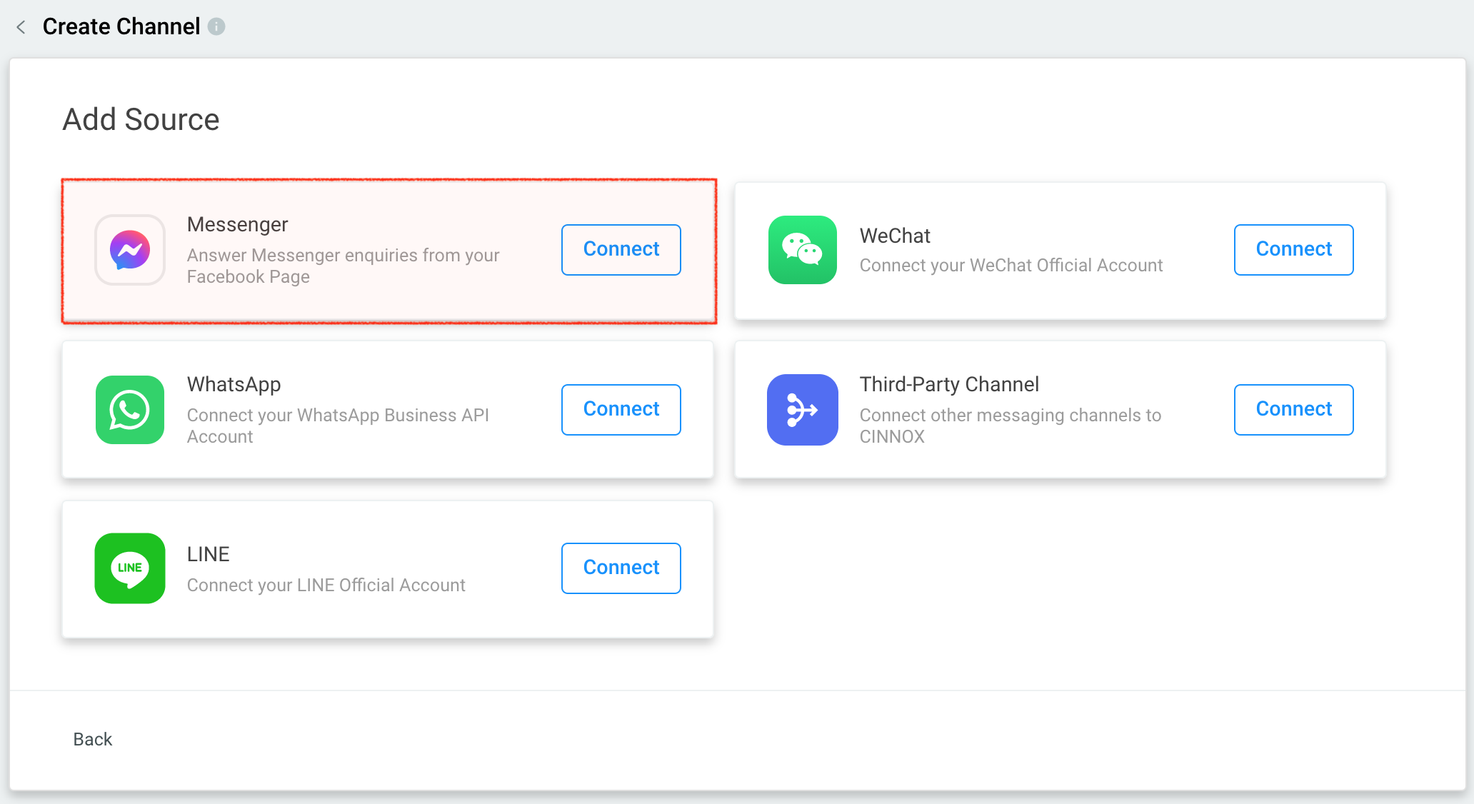Click the info icon beside Create Channel

coord(216,26)
